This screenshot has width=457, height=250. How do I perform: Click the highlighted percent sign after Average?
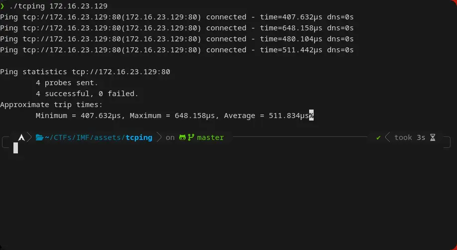click(311, 116)
